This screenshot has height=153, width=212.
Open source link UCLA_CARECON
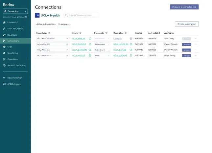[x=80, y=50]
